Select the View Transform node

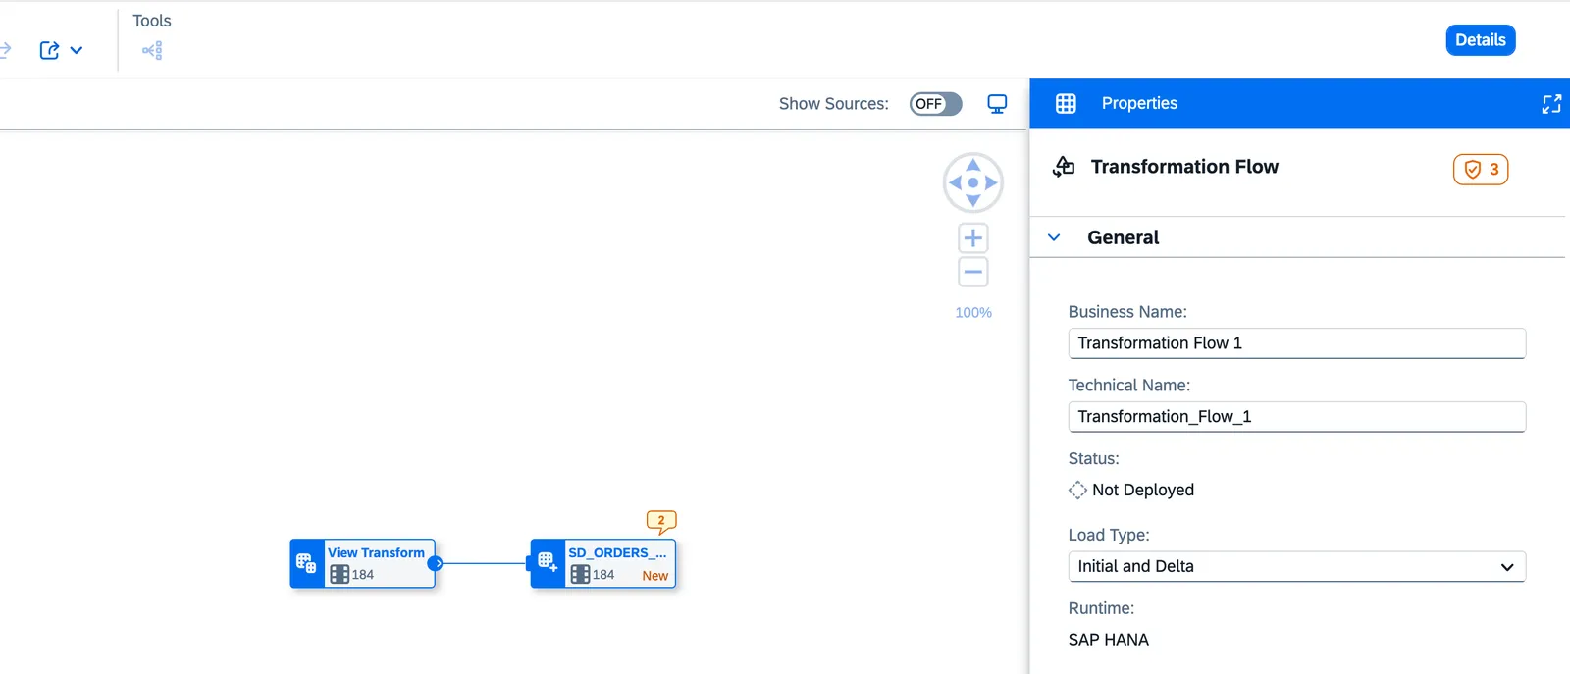click(363, 563)
